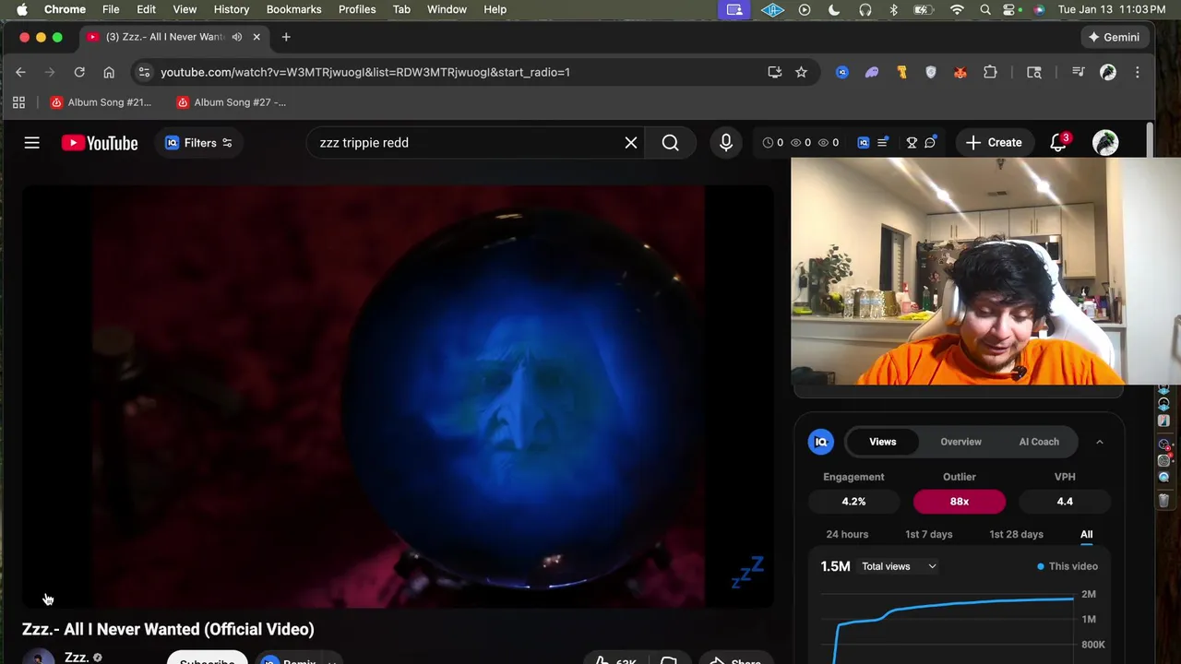Open the YouTube account avatar menu
The height and width of the screenshot is (664, 1181).
click(1105, 143)
